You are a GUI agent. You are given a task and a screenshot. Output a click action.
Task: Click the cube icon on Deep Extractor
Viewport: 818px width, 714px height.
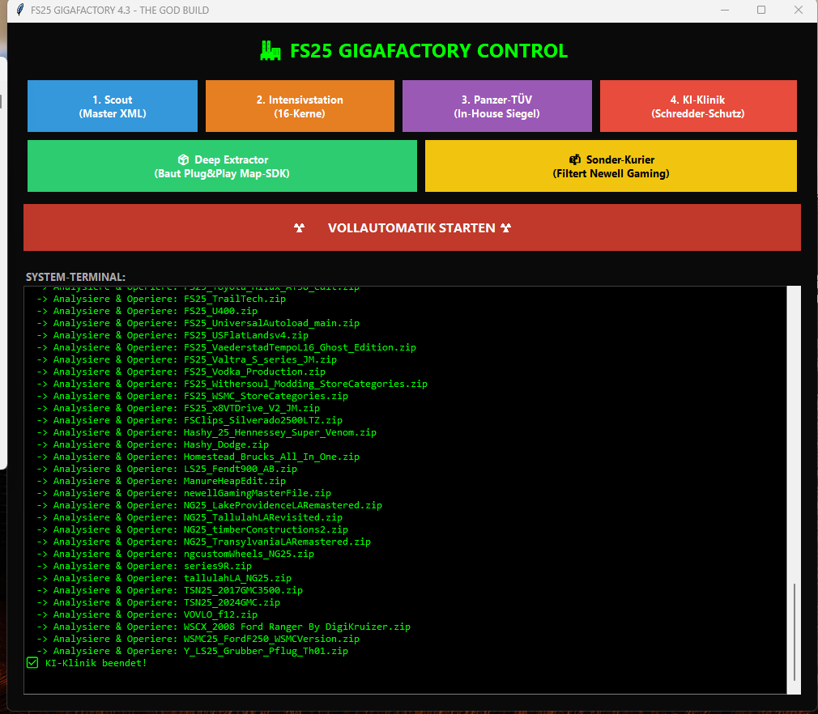click(x=183, y=160)
